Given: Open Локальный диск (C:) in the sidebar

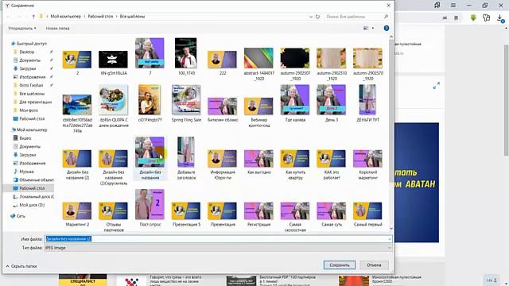Looking at the screenshot, I should [x=37, y=197].
